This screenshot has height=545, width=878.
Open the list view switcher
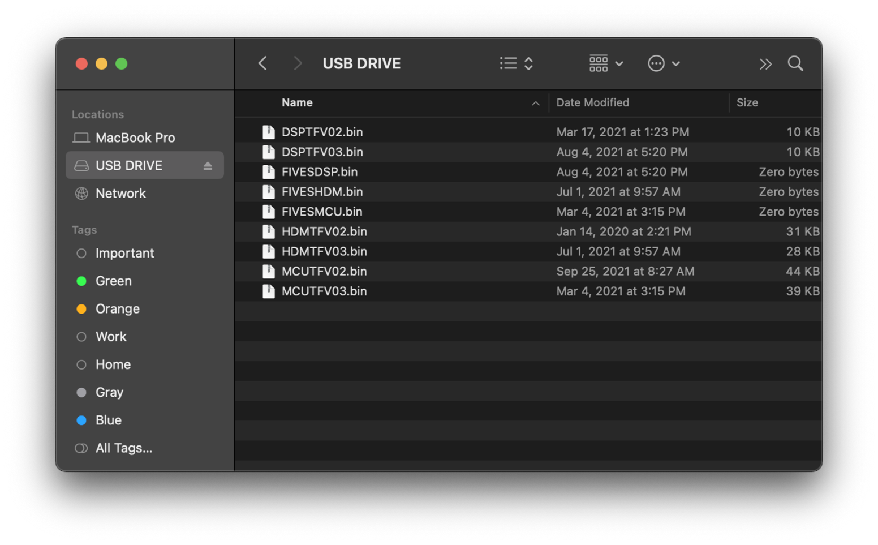tap(517, 63)
